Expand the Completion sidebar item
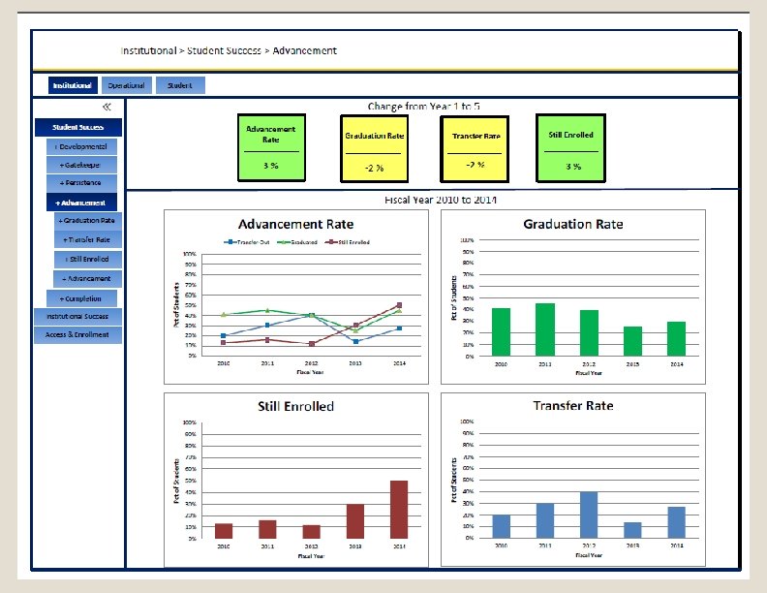Viewport: 767px width, 593px height. tap(81, 298)
